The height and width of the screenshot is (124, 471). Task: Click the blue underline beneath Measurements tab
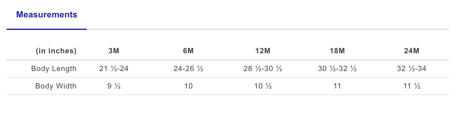coord(47,29)
